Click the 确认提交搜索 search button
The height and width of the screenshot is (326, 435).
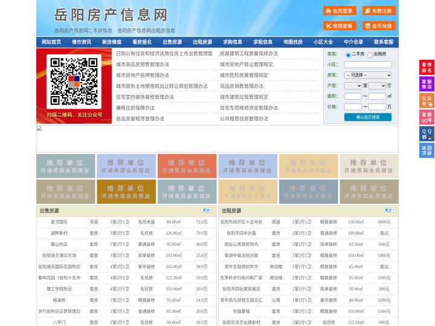[x=368, y=117]
